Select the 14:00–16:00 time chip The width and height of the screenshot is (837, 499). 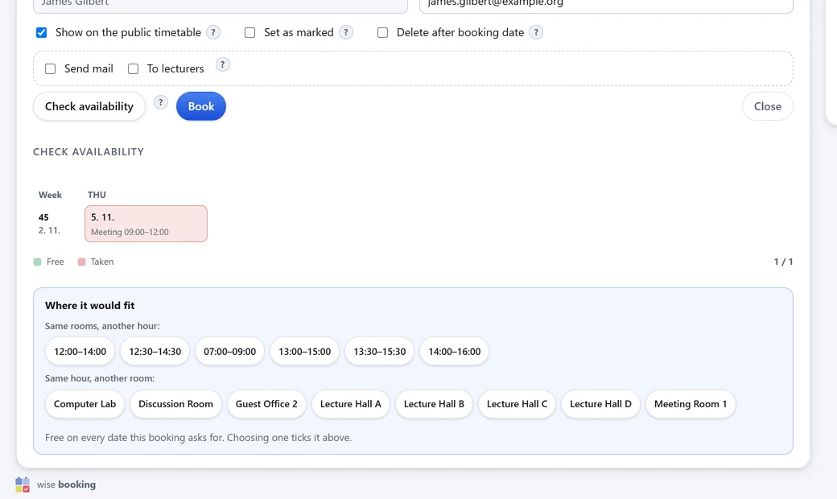[454, 352]
